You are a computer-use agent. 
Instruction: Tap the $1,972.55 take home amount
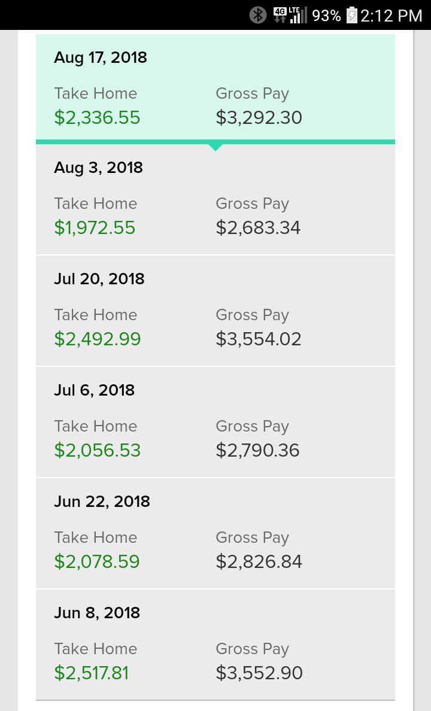coord(95,228)
